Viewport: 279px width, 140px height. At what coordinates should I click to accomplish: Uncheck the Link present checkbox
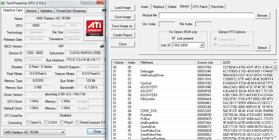174,38
